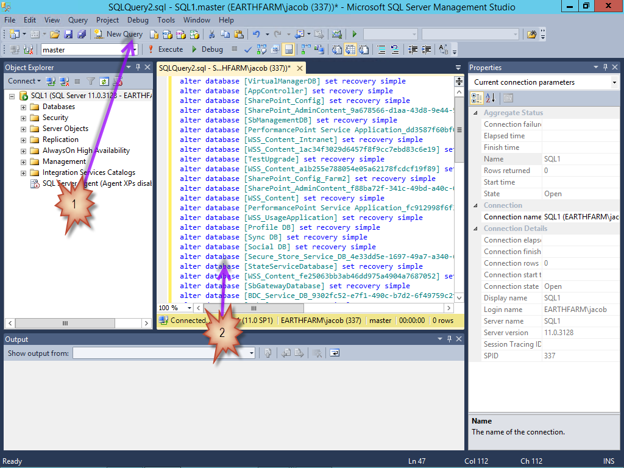Image resolution: width=624 pixels, height=468 pixels.
Task: Click Alphabetical sort icon in Properties panel
Action: 491,98
